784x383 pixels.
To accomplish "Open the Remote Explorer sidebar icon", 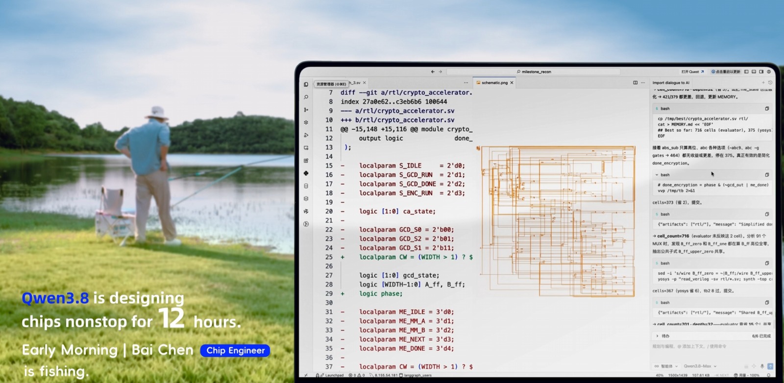I will (x=306, y=148).
